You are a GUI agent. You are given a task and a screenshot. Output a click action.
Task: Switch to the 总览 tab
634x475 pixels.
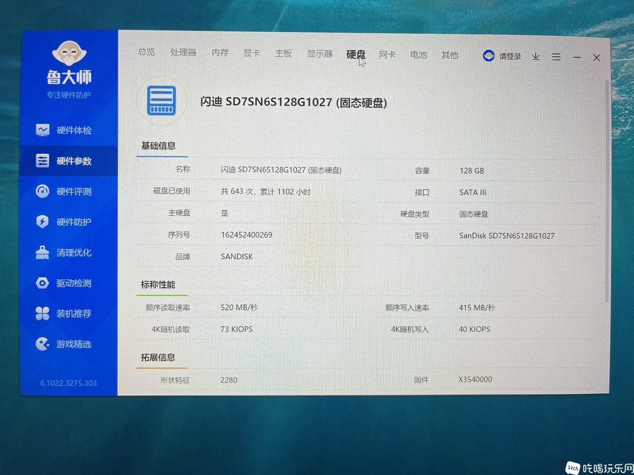coord(147,52)
